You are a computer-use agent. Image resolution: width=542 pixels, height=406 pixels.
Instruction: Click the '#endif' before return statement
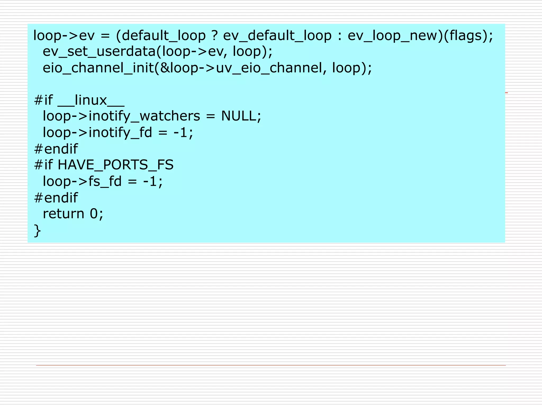click(56, 198)
